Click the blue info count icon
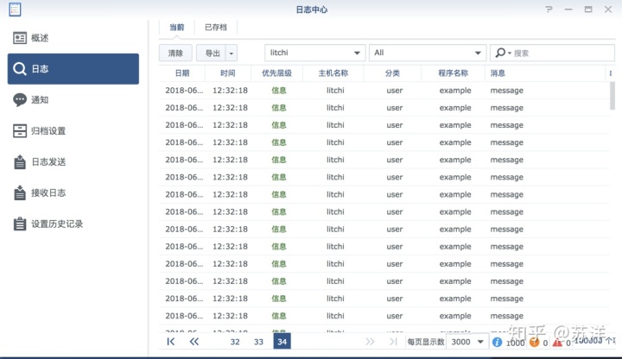Screen dimensions: 622x359 [498, 342]
